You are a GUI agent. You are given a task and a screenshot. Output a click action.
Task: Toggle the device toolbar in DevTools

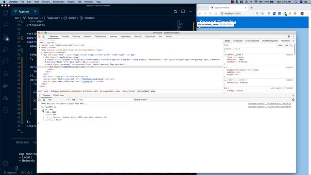[x=44, y=36]
